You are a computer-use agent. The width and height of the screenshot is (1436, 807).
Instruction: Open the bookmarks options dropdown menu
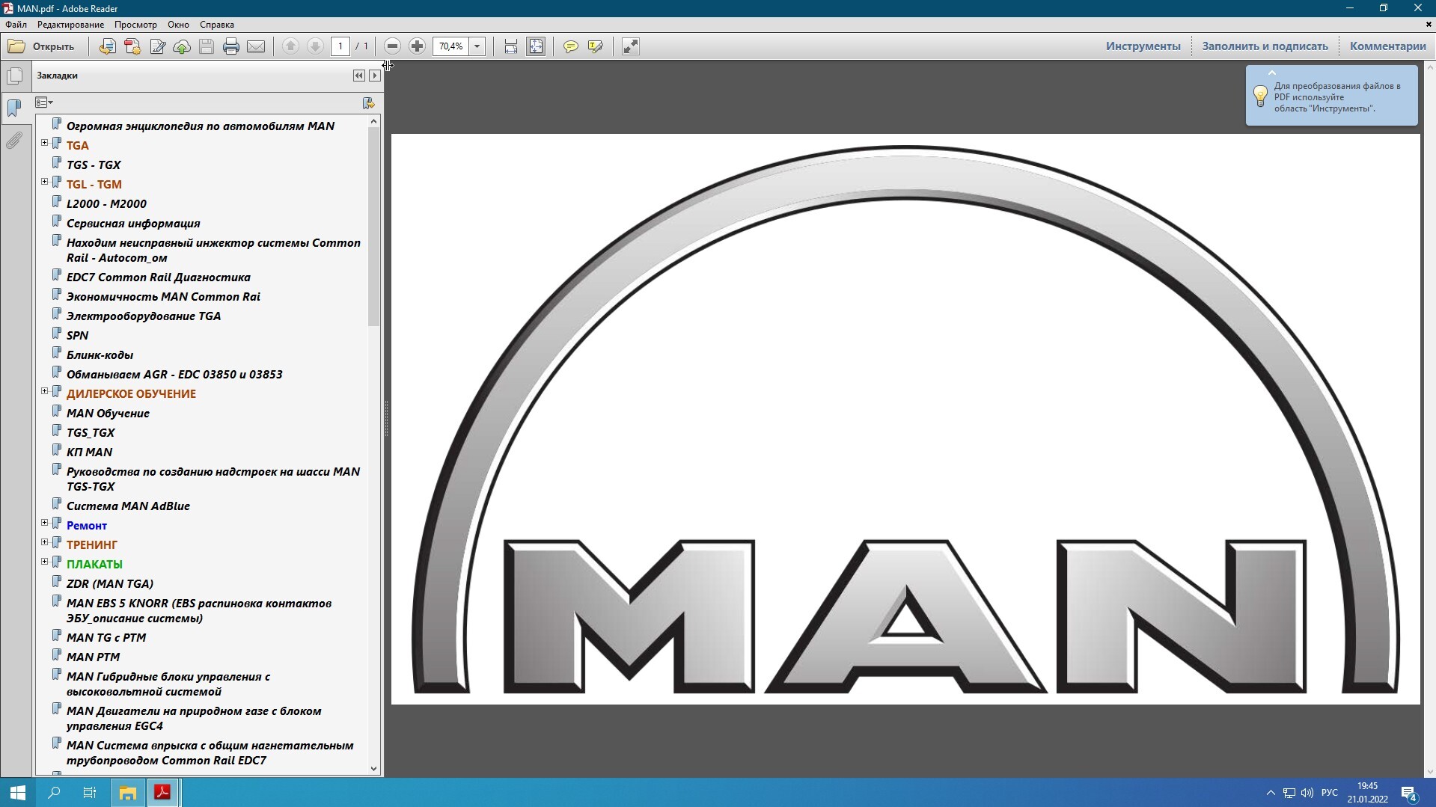pyautogui.click(x=44, y=102)
